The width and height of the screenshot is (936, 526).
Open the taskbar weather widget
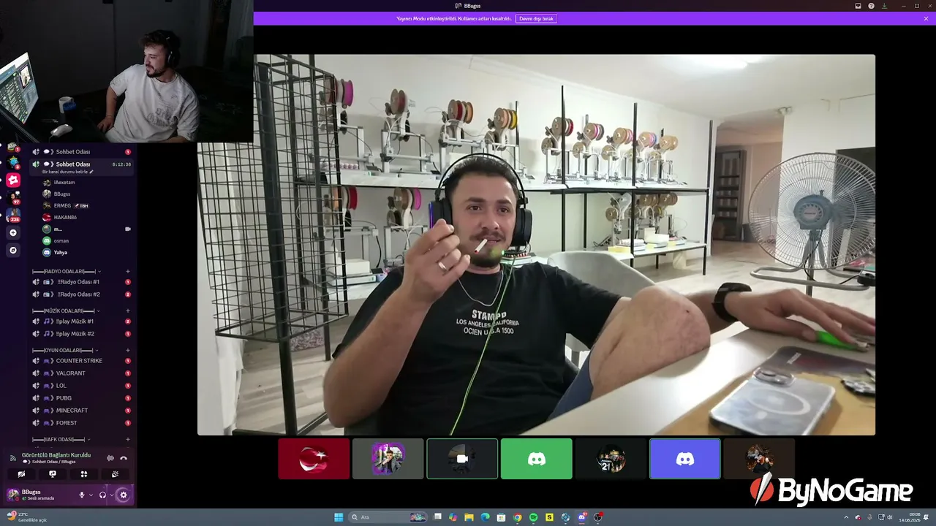26,517
